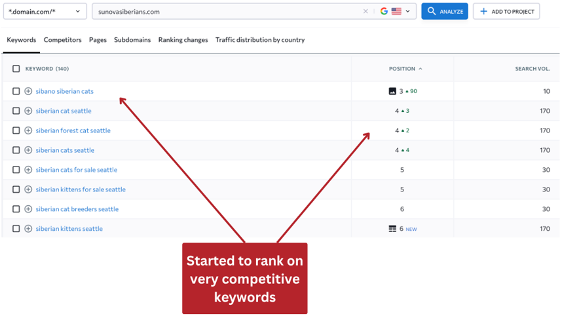Check 'siberian cats for sale seattle' checkbox
Image resolution: width=562 pixels, height=318 pixels.
[16, 170]
